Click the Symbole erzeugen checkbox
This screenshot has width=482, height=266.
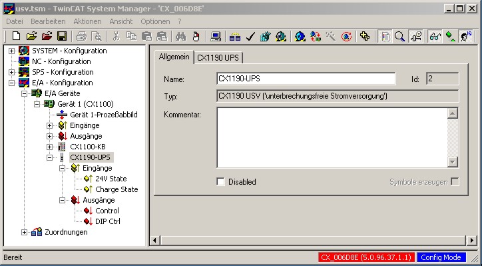pyautogui.click(x=455, y=181)
